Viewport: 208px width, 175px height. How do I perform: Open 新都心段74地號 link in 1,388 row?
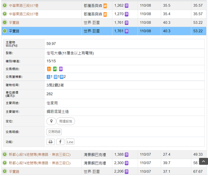[40, 154]
